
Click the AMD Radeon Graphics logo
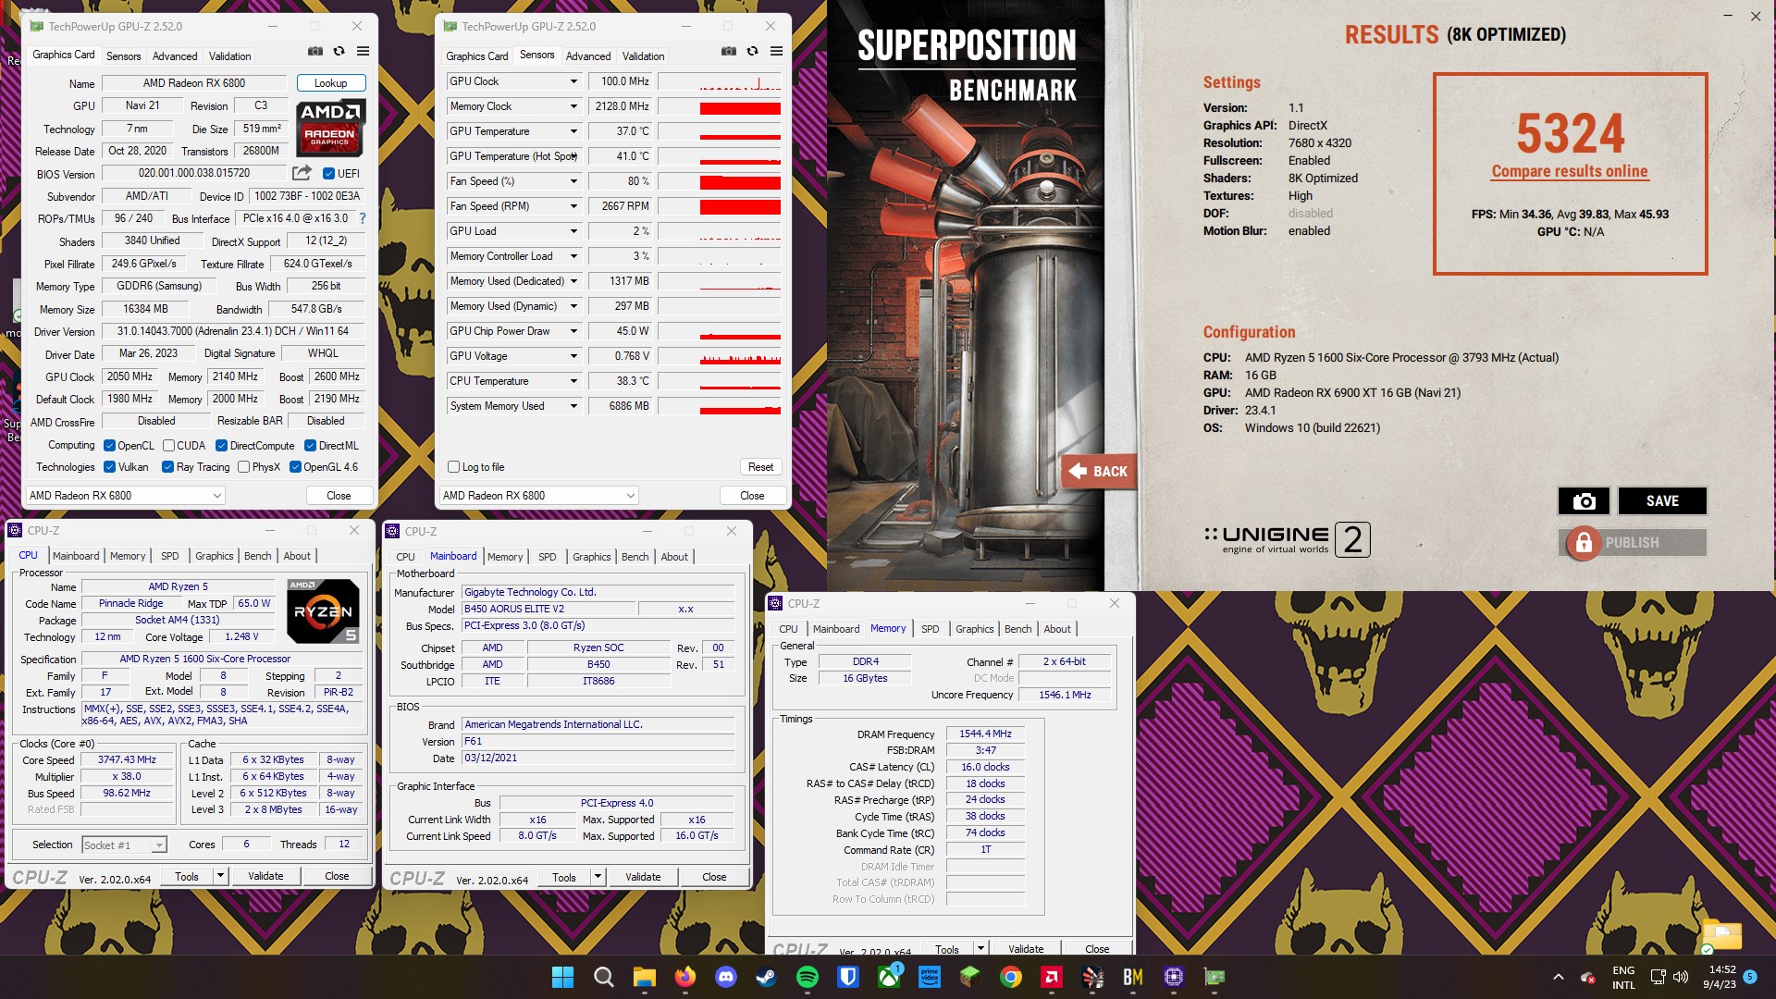[x=330, y=128]
